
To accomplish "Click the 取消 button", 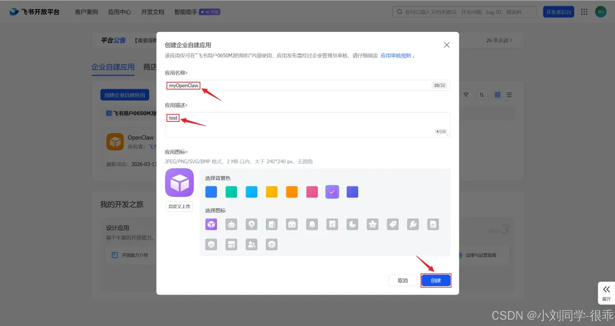I will (x=403, y=280).
